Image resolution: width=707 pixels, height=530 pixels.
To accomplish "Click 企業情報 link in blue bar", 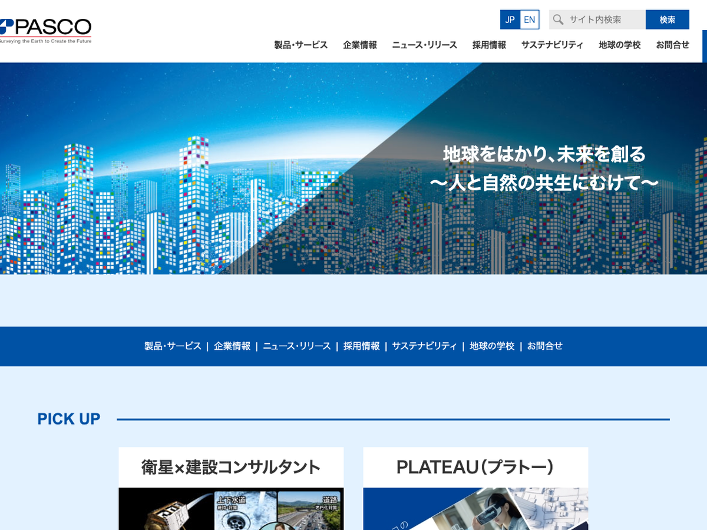I will (232, 346).
